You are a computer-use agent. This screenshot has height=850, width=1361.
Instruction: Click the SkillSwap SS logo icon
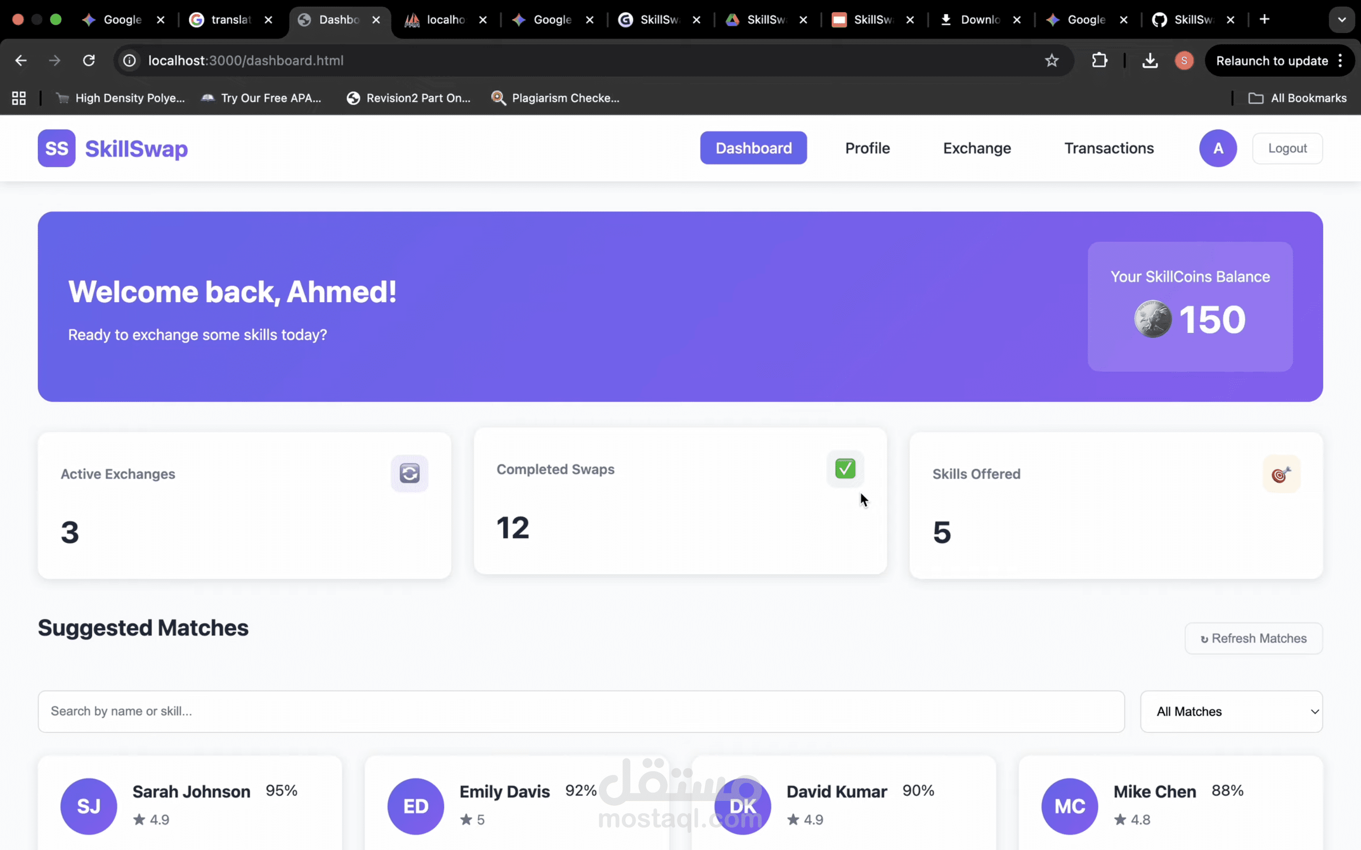(56, 148)
